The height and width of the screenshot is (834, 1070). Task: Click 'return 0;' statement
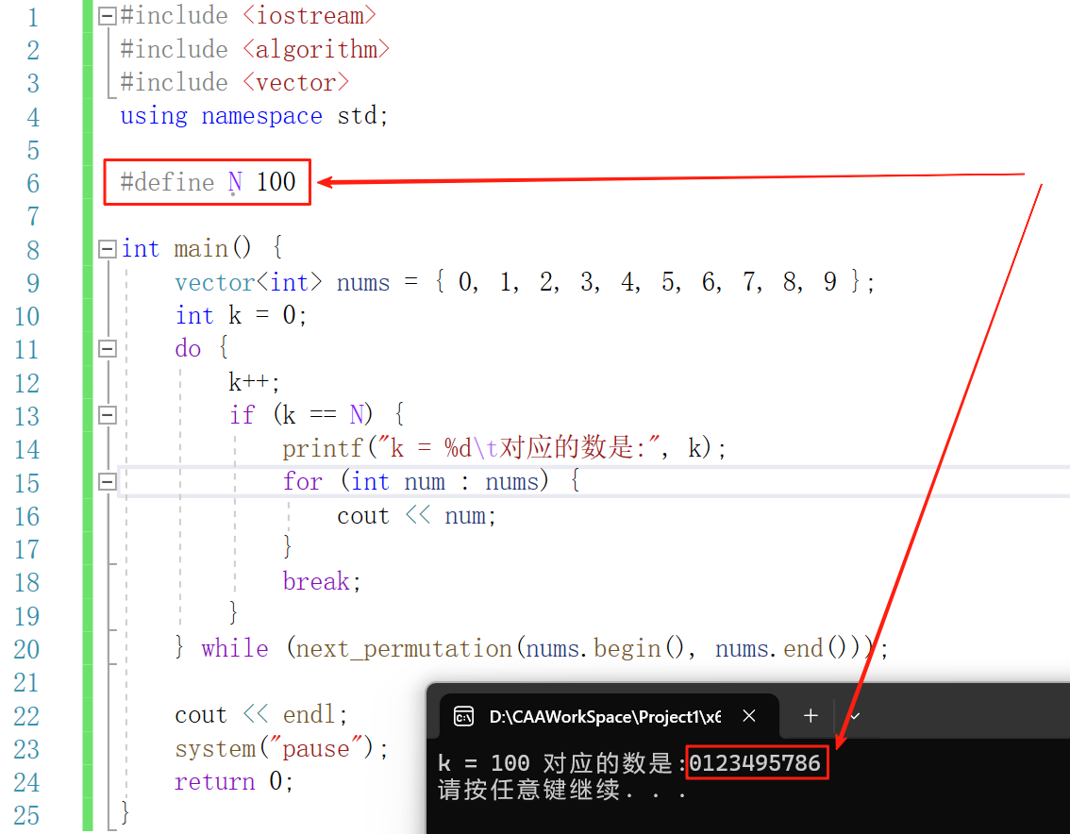(234, 781)
